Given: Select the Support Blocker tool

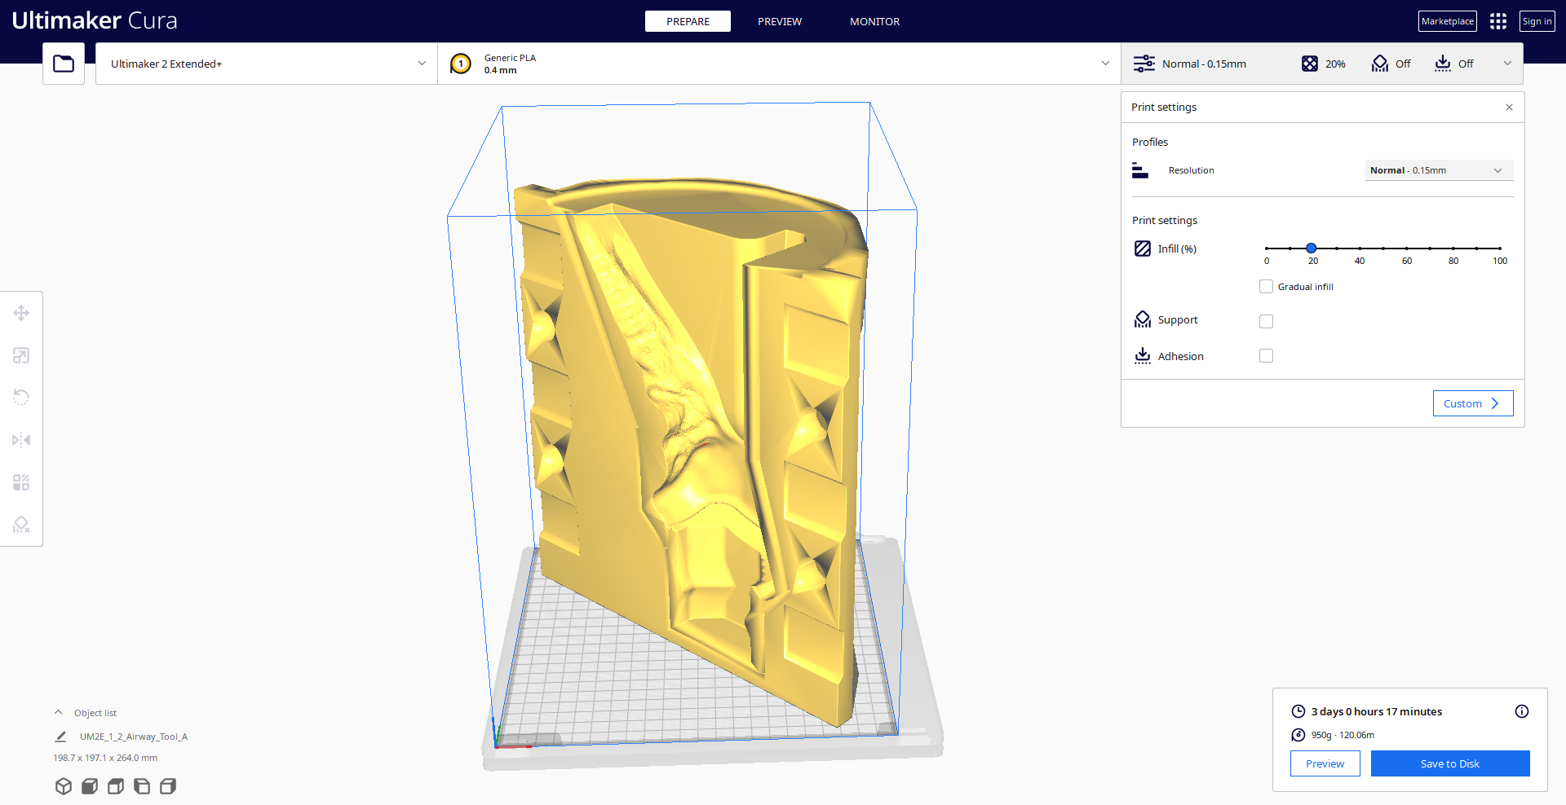Looking at the screenshot, I should (21, 525).
